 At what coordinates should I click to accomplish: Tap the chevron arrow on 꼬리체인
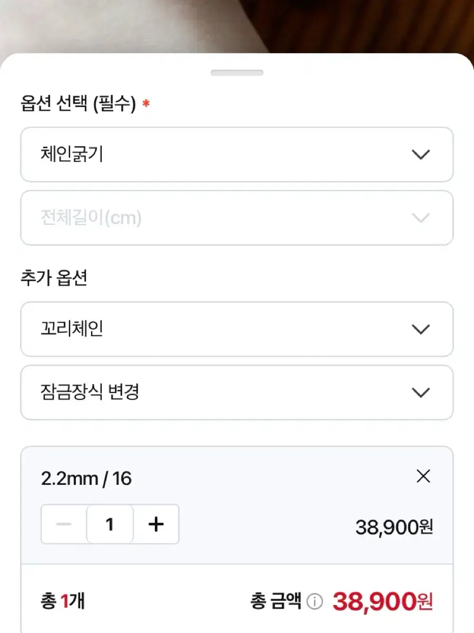[420, 329]
